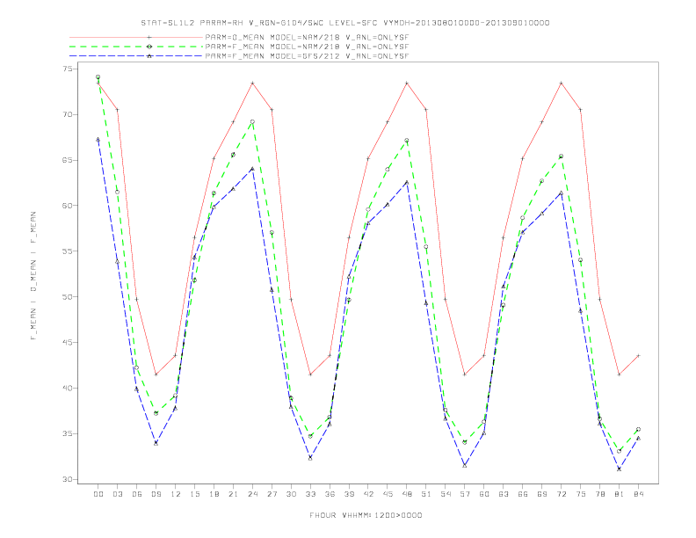Viewport: 696px width, 538px height.
Task: Click x-axis tick label 06
Action: click(137, 494)
